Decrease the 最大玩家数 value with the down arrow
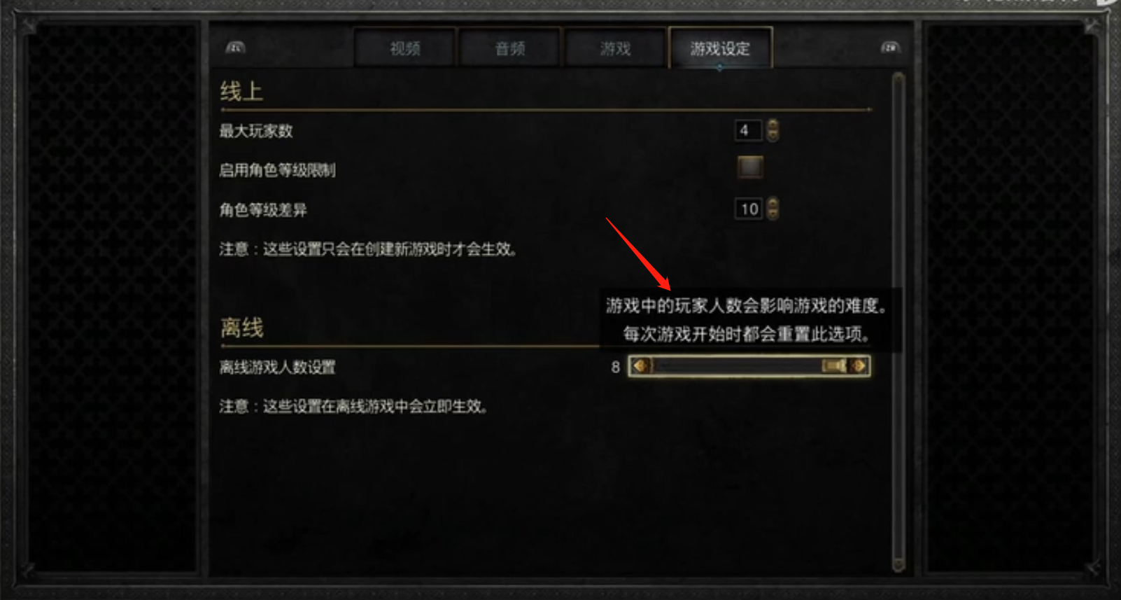This screenshot has width=1121, height=600. [773, 136]
